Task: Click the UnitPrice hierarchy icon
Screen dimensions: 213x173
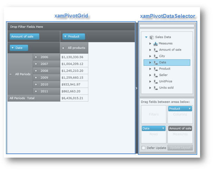Action: tap(155, 81)
